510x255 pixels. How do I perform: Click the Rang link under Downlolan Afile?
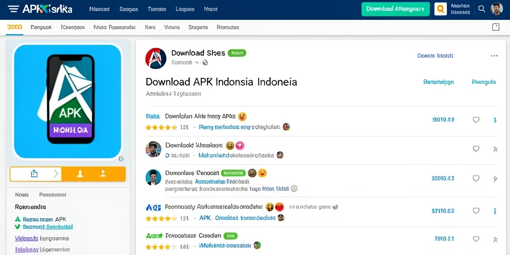click(240, 127)
